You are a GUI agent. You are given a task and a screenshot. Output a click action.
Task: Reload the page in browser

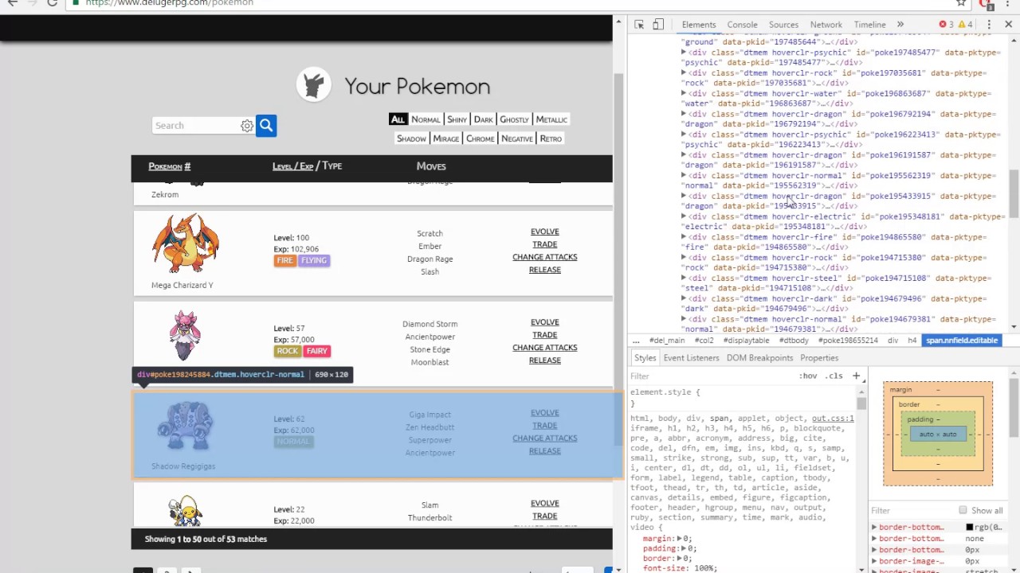click(52, 3)
